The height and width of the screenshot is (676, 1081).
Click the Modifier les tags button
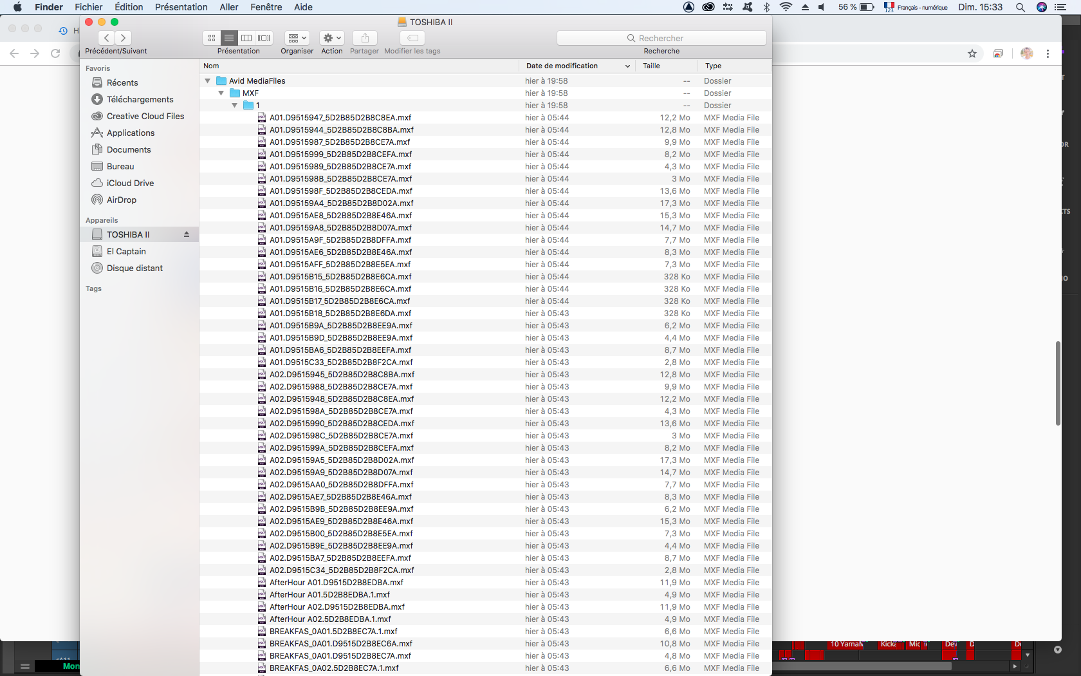click(412, 38)
